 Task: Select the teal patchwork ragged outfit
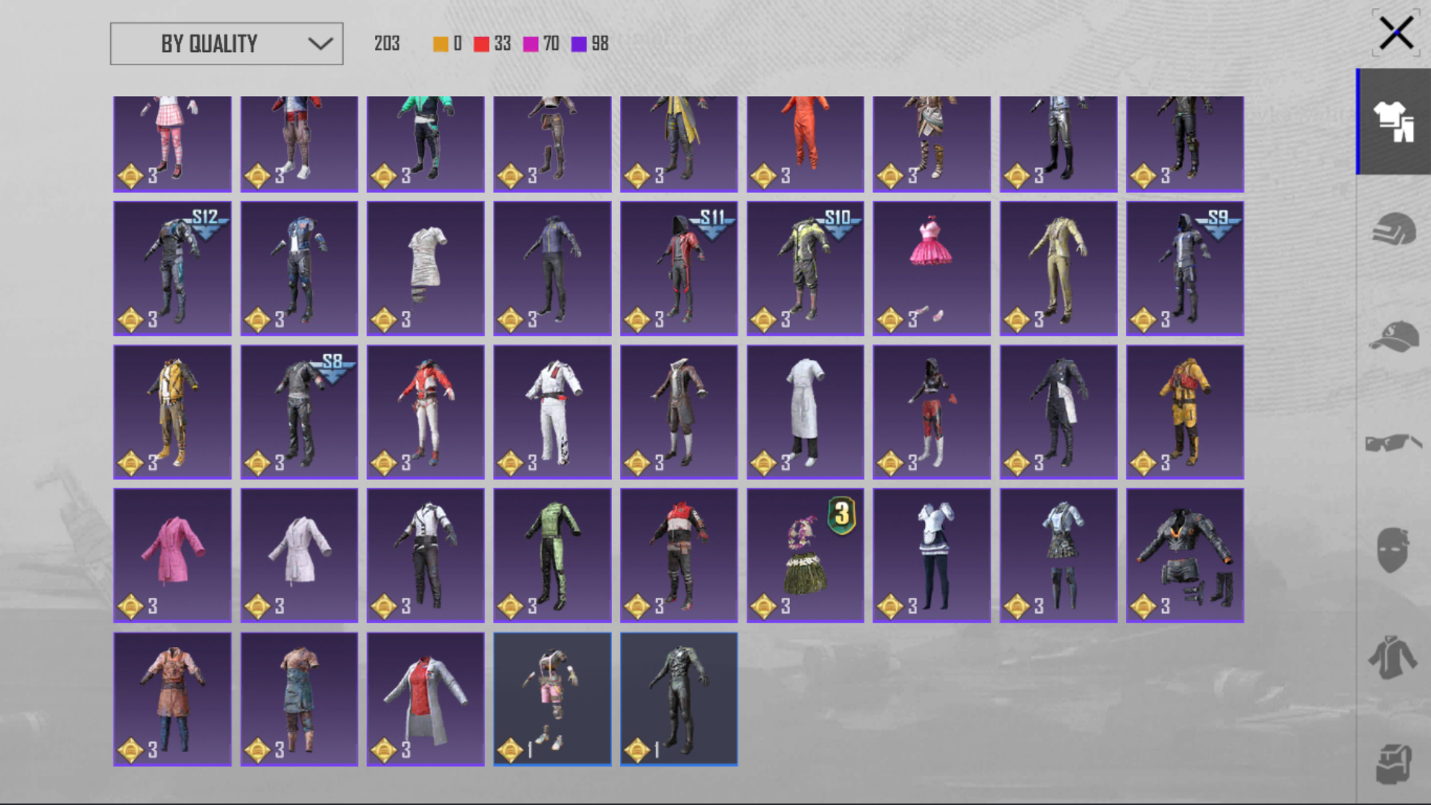tap(299, 699)
